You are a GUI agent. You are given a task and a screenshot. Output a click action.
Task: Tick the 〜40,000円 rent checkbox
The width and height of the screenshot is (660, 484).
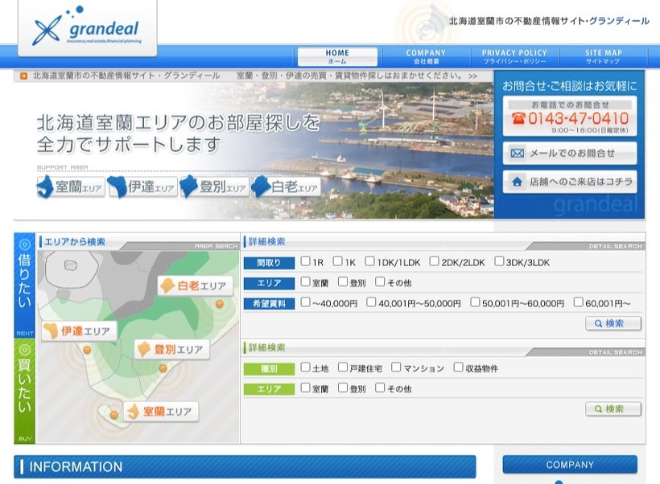[306, 302]
